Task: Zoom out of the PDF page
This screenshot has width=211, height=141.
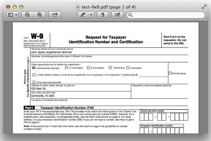Action: coord(27,15)
